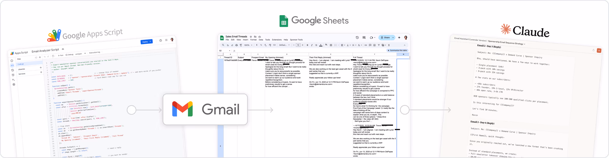Click print icon in Sheets toolbar
The image size is (609, 158).
coord(236,45)
